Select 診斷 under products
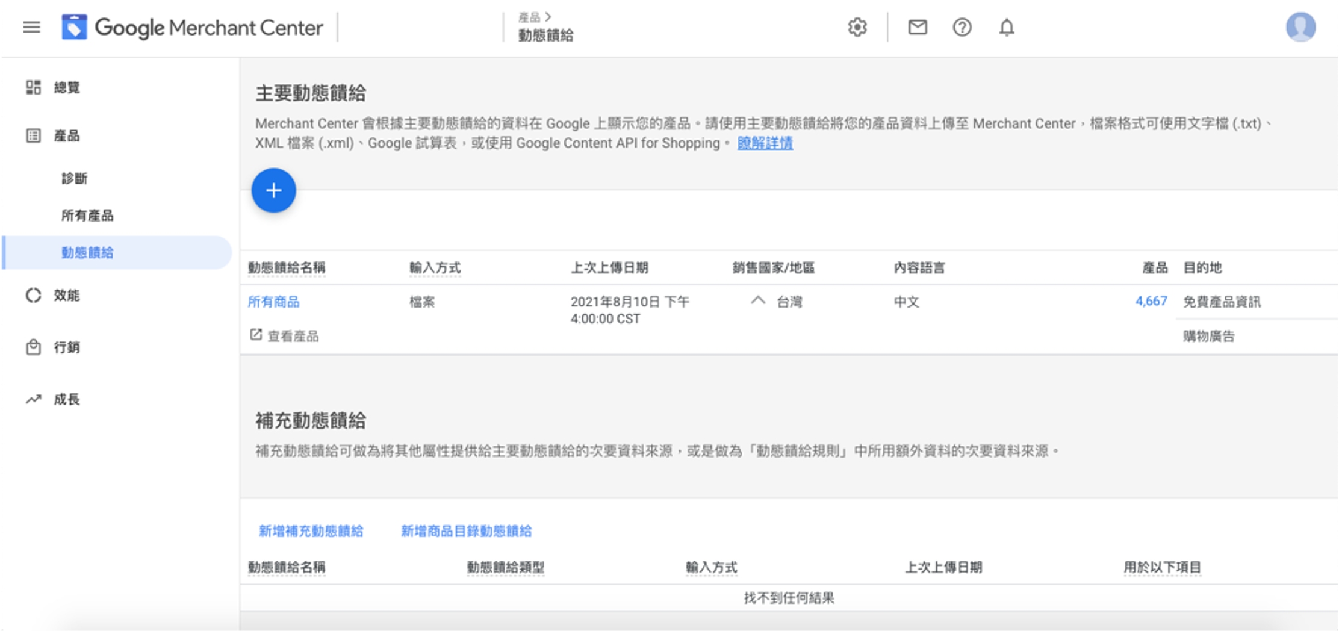Screen dimensions: 1339x631 pyautogui.click(x=74, y=179)
